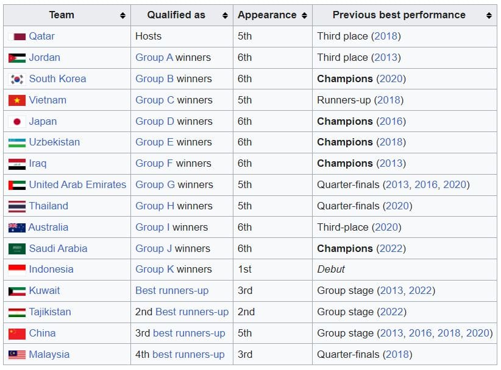
Task: Click the Japan flag icon
Action: click(17, 122)
